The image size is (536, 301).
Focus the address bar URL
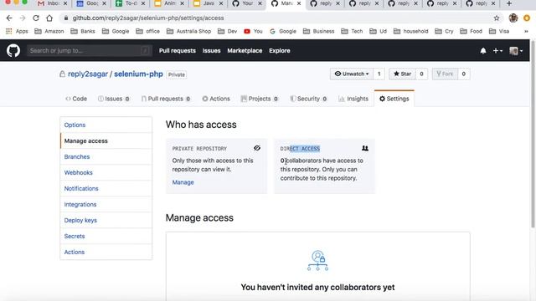coord(148,18)
